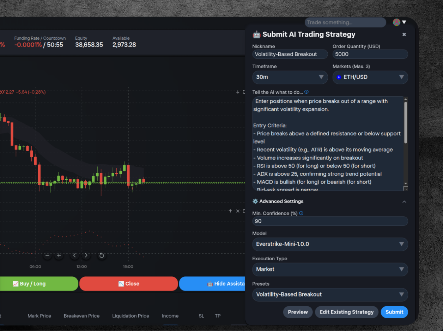Pan the chart right with the right-arrow icon
The width and height of the screenshot is (443, 331).
(x=86, y=255)
